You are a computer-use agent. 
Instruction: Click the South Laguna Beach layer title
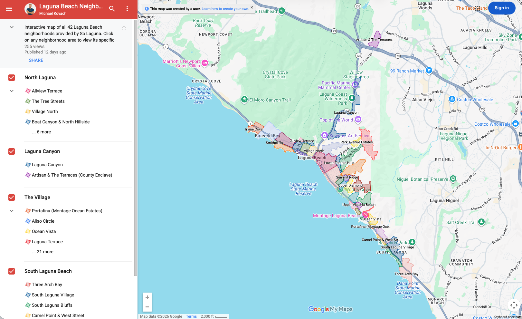[48, 271]
